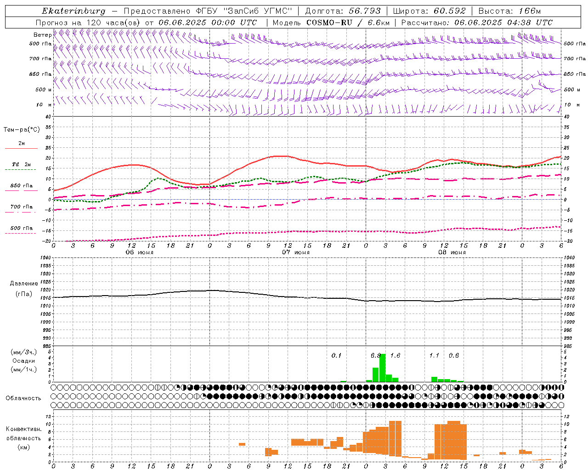Click the Модель COSMO-RU / 6.6км label
Screen dimensions: 588x470
click(x=331, y=22)
